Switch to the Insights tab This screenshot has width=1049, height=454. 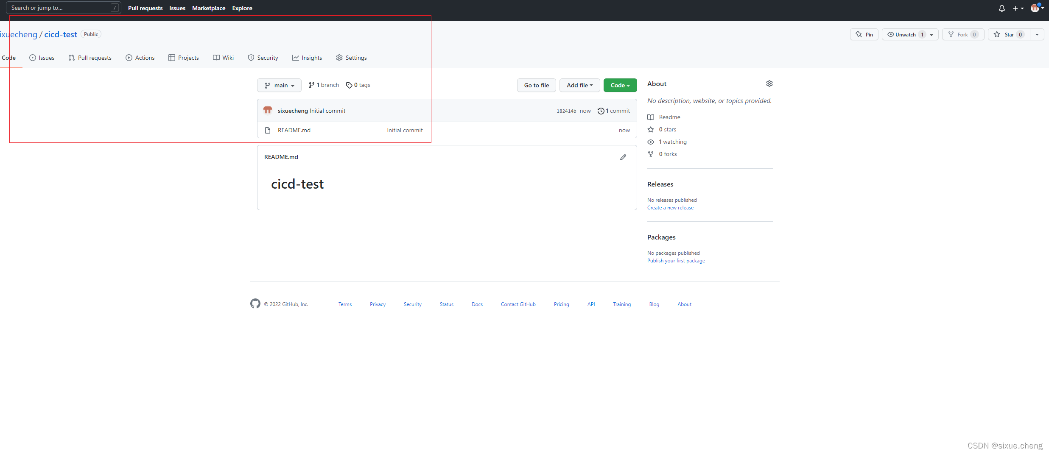(307, 58)
